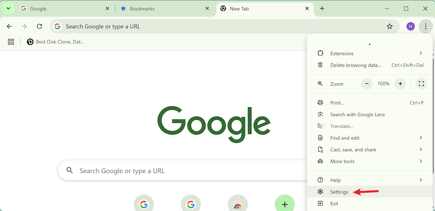This screenshot has height=211, width=435.
Task: Click the large Google logo
Action: coord(214,124)
